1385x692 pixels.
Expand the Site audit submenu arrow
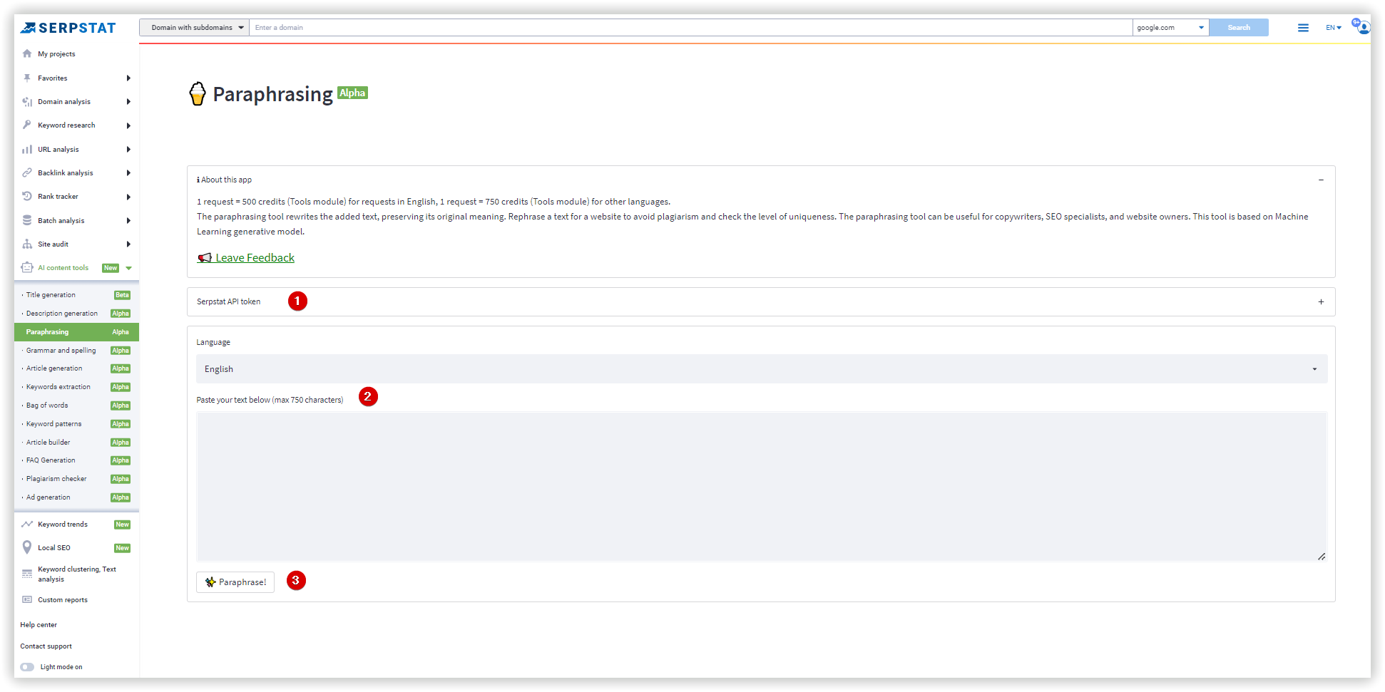click(128, 244)
